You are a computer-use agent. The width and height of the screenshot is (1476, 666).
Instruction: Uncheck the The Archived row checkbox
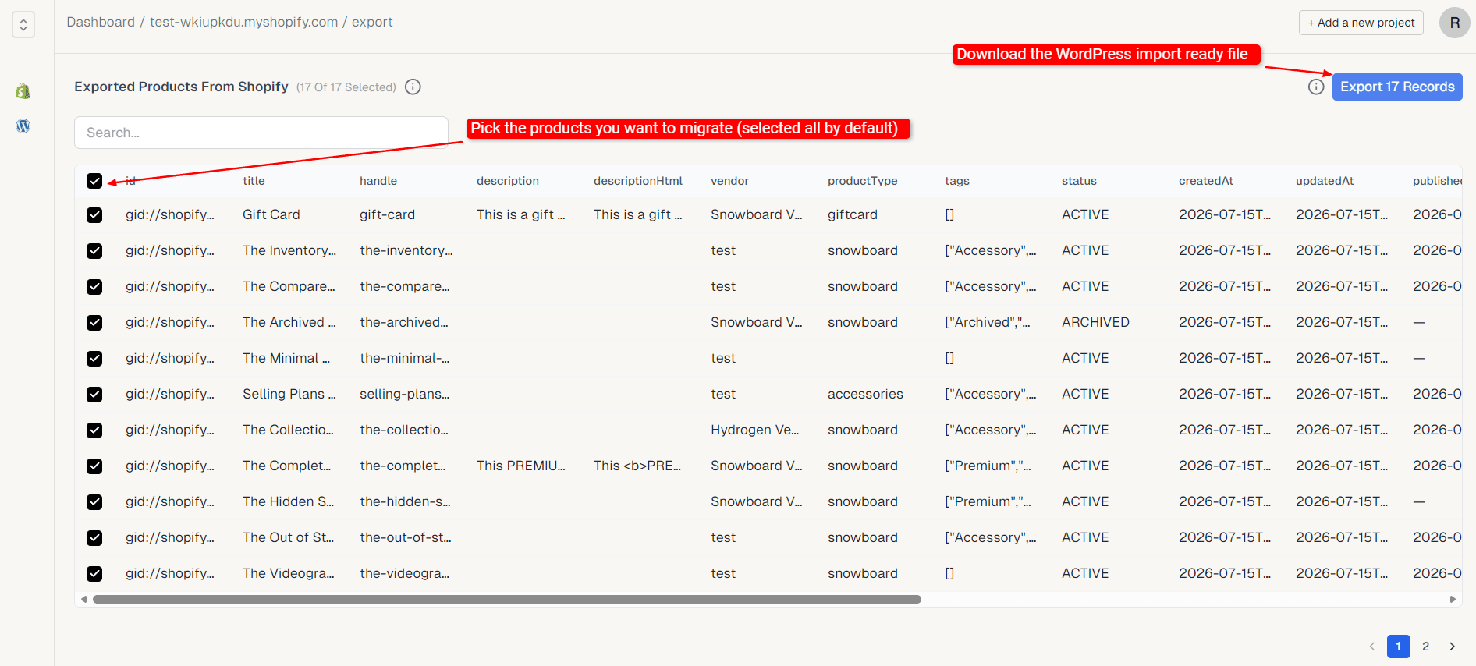(94, 323)
